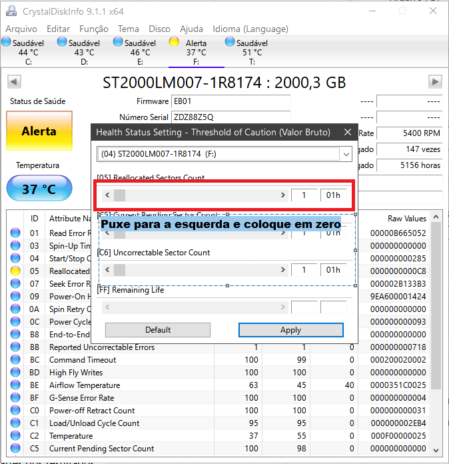Open the Ajuda menu
This screenshot has width=449, height=464.
point(191,29)
